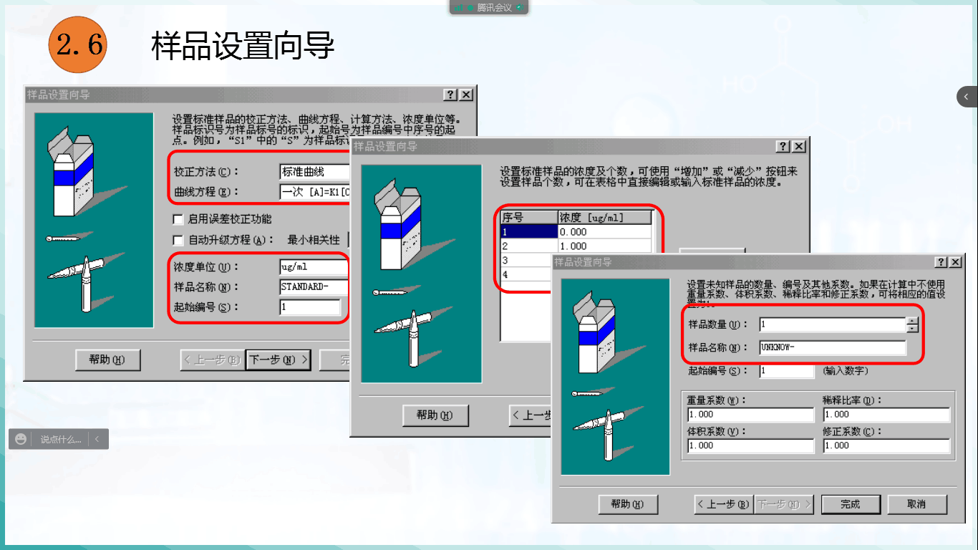
Task: Decrease 样品数量 with the down spinner arrow
Action: (x=912, y=329)
